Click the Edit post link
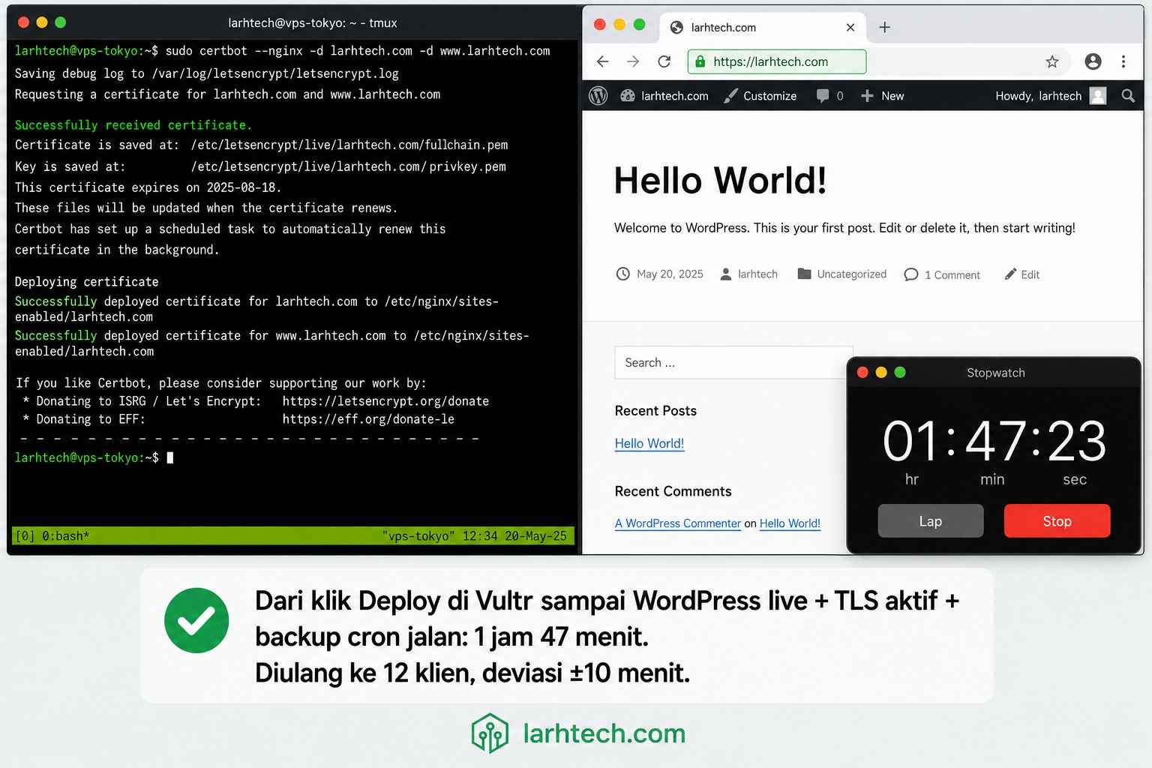The width and height of the screenshot is (1152, 768). (x=1030, y=275)
